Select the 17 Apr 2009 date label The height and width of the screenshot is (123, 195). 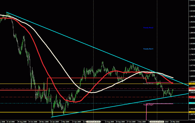[76, 122]
